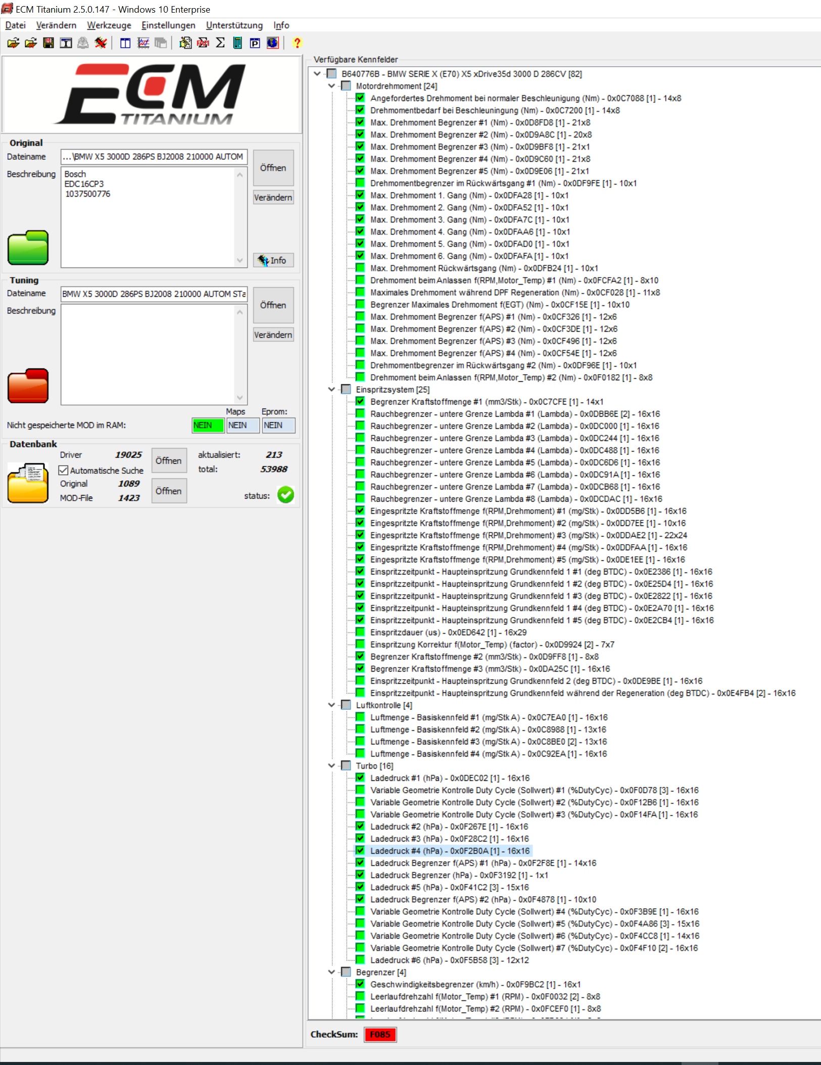
Task: Toggle the Geschwindigkeitsbegrenzer checkbox
Action: (x=360, y=984)
